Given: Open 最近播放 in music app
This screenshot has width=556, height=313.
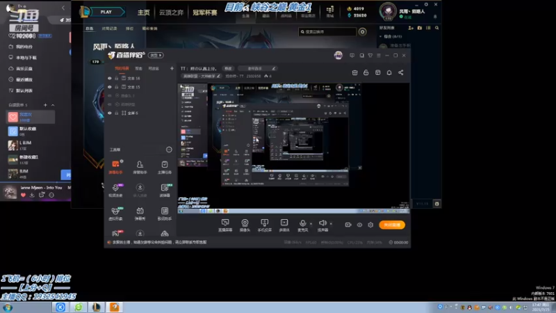Looking at the screenshot, I should [21, 79].
